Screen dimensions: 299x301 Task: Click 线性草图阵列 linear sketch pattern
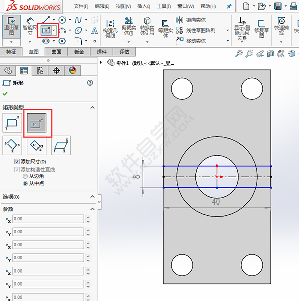coord(196,30)
